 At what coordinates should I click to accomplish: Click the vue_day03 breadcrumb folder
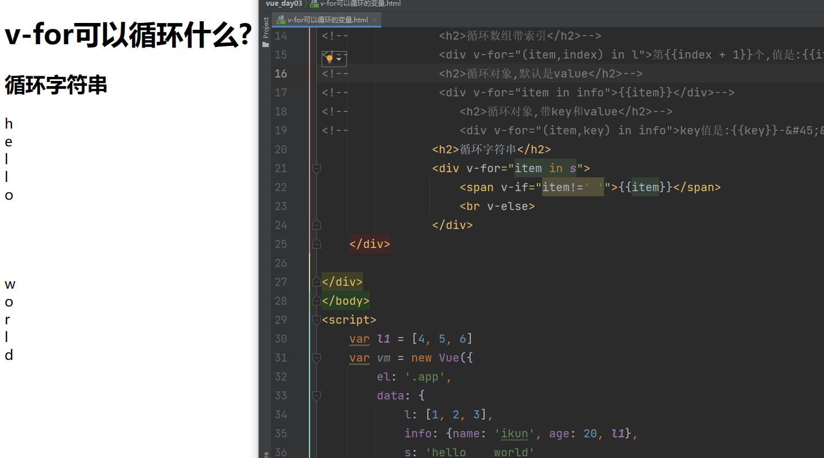tap(284, 3)
